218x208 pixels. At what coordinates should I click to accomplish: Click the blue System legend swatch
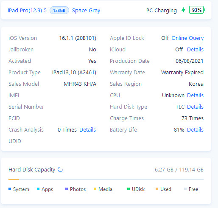pos(10,189)
